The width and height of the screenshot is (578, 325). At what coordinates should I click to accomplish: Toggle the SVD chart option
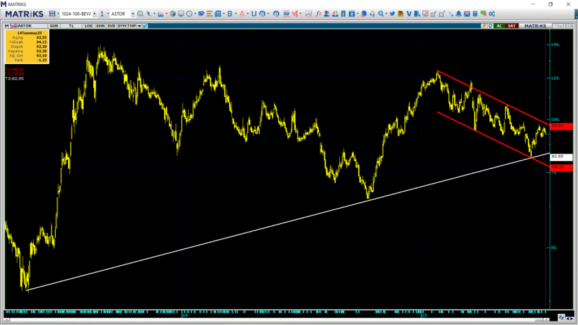click(111, 25)
